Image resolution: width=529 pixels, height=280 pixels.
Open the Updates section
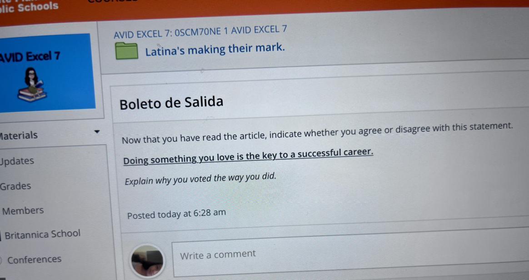pos(17,161)
